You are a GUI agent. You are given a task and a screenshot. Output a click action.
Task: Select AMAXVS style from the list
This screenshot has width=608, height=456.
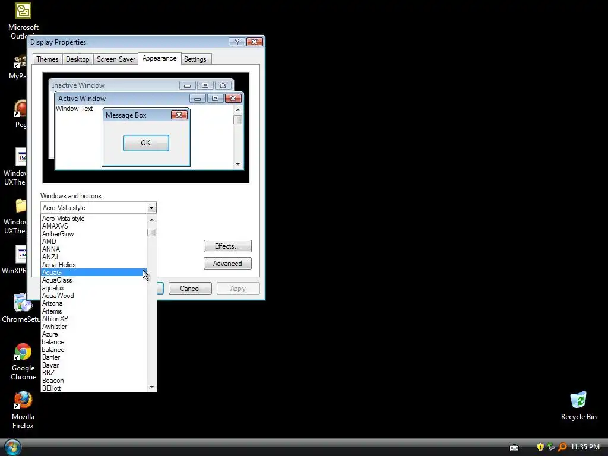[x=94, y=226]
